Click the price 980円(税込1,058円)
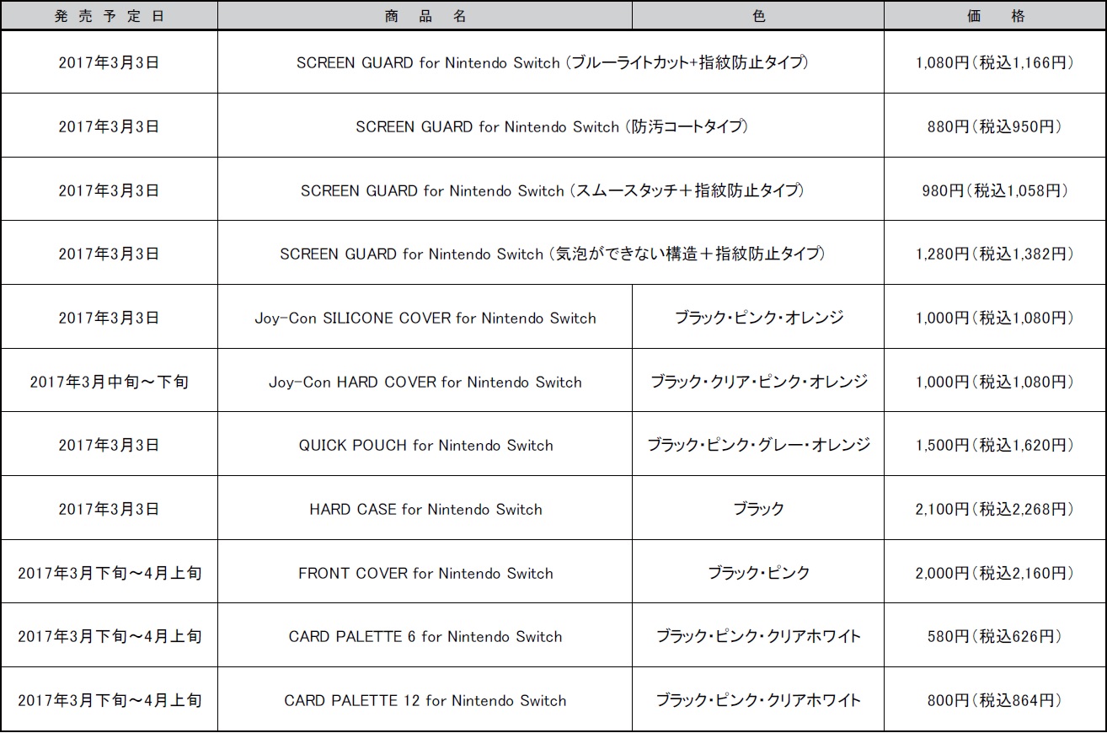The image size is (1107, 733). pos(995,190)
